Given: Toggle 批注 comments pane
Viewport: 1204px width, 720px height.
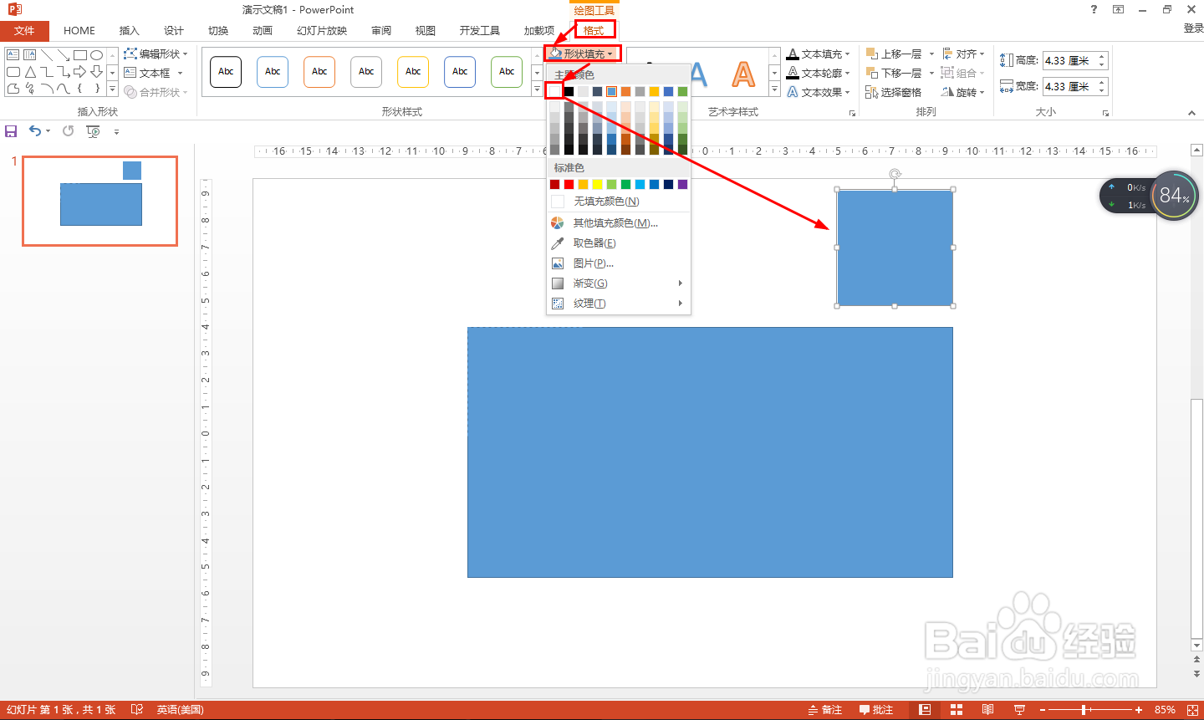Looking at the screenshot, I should 876,710.
